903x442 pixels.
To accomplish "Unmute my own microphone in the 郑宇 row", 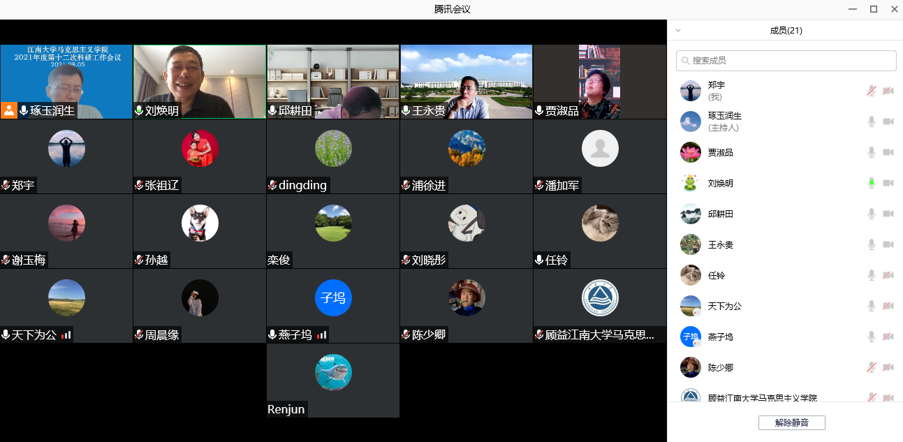I will coord(871,91).
